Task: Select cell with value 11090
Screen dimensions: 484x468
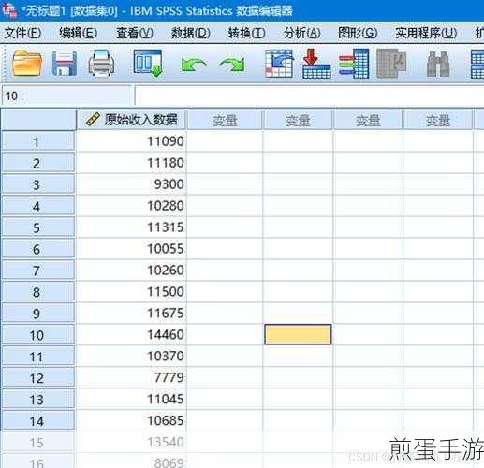Action: coord(131,141)
